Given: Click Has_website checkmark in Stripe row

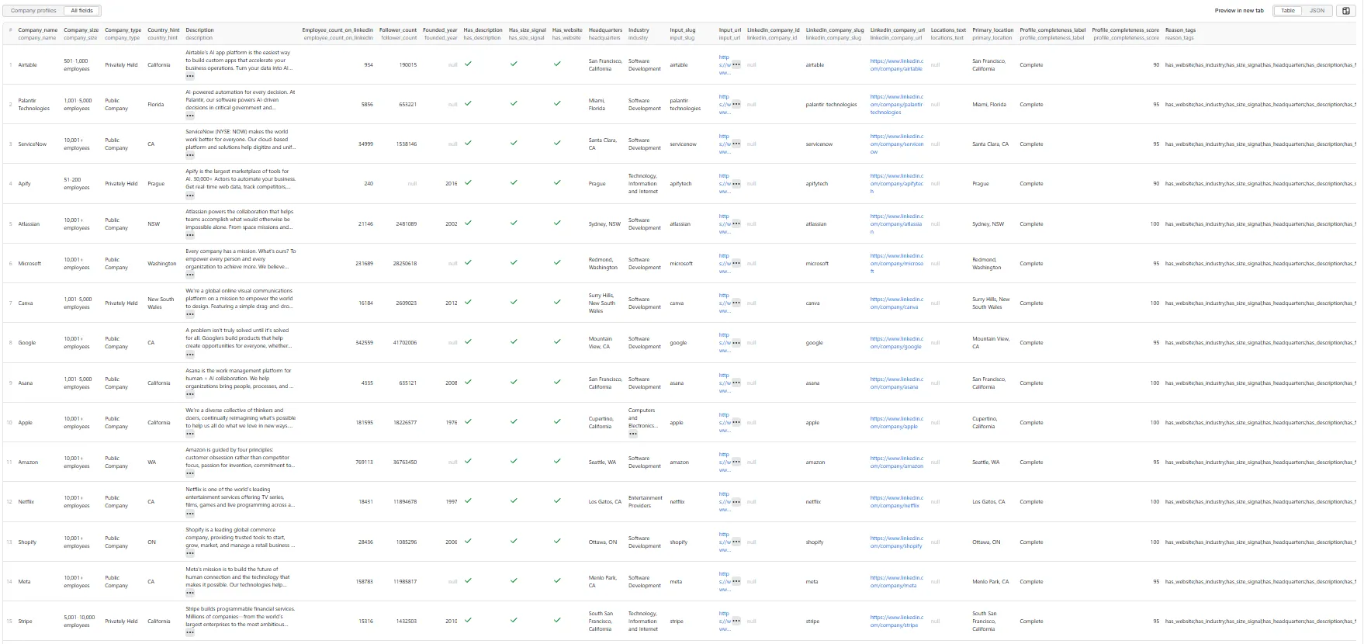Looking at the screenshot, I should [x=557, y=620].
